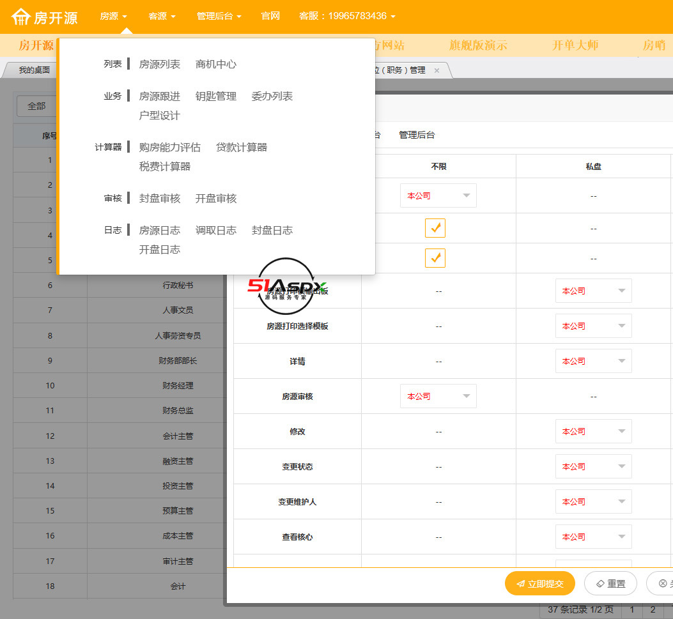Select the 财务总监 row
Viewport: 673px width, 619px height.
(120, 411)
